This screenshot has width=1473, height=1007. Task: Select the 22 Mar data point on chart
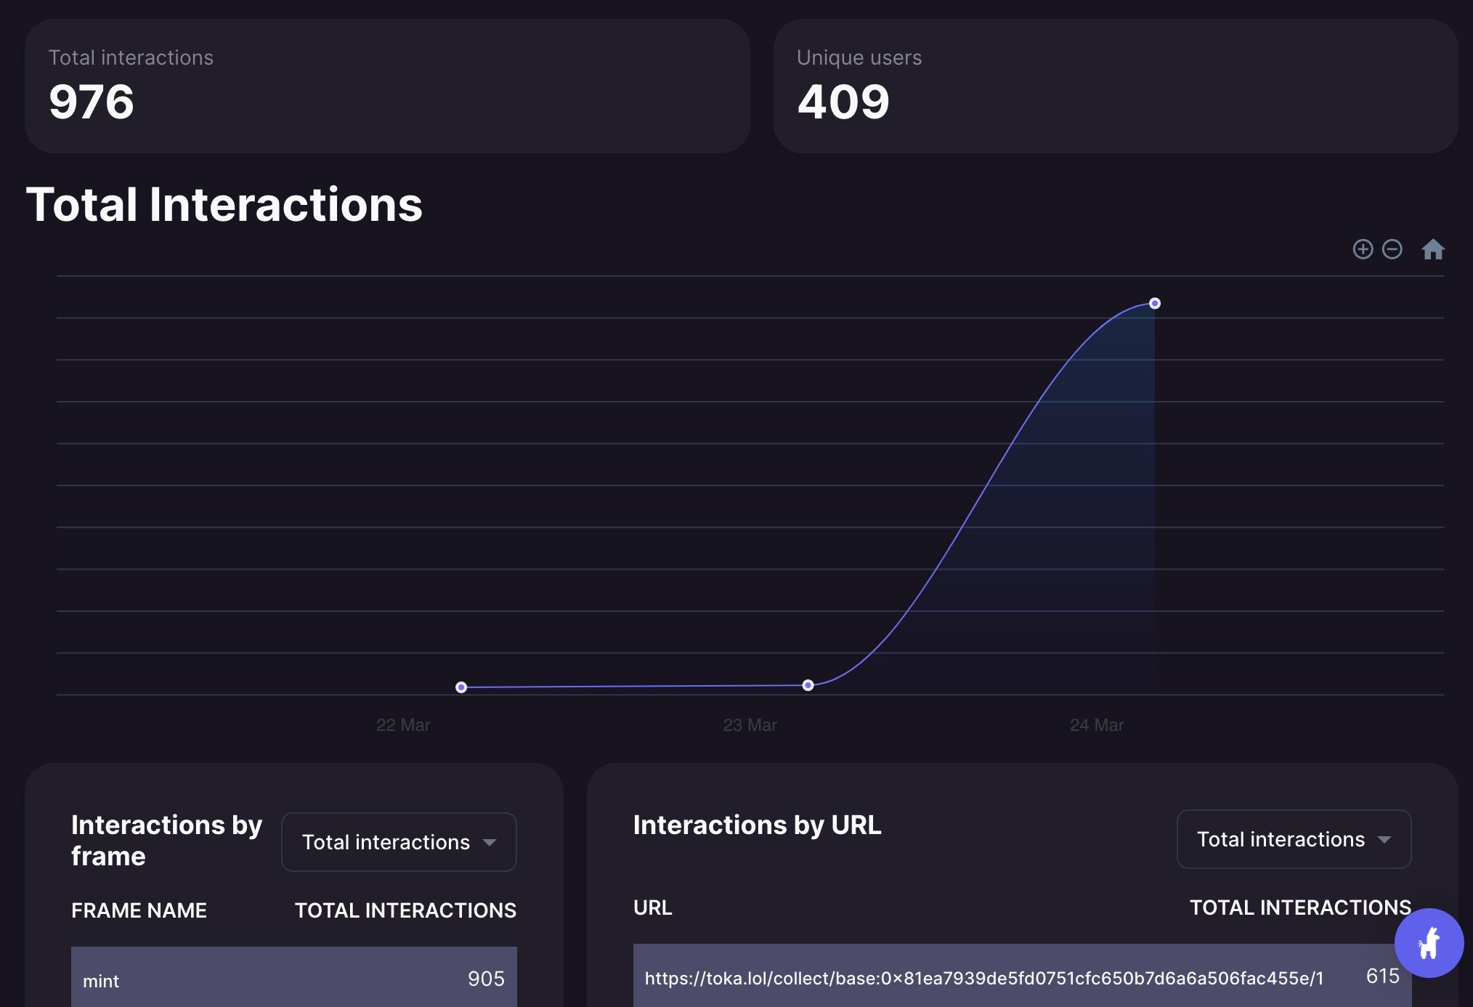[461, 687]
